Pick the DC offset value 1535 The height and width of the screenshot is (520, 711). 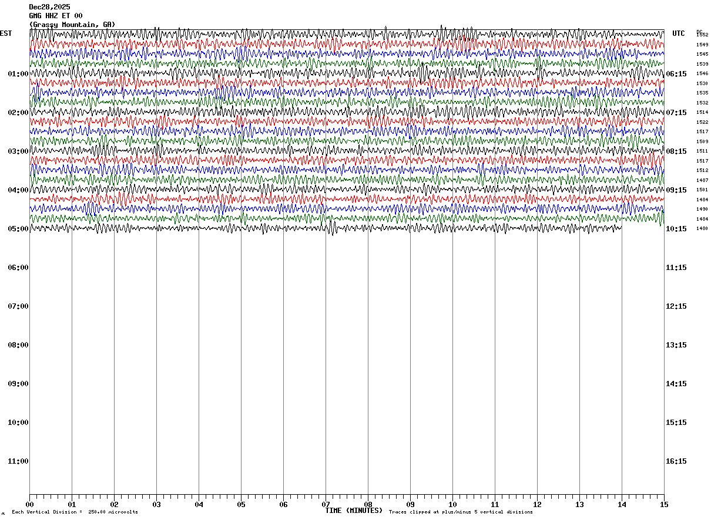702,93
